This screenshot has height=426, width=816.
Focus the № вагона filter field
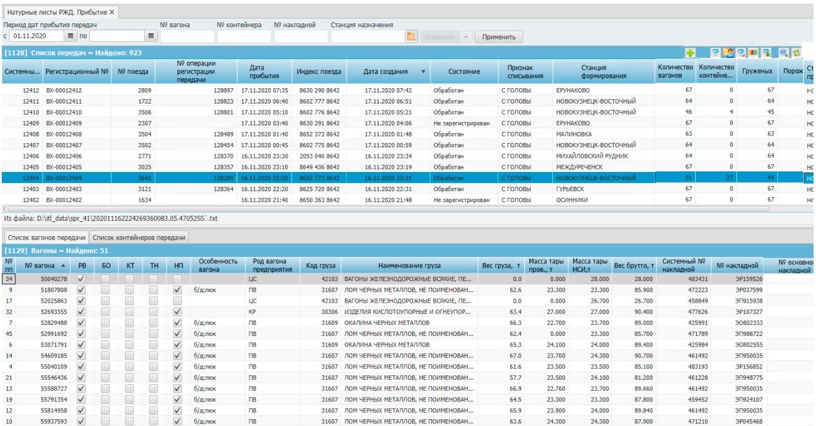pyautogui.click(x=186, y=37)
